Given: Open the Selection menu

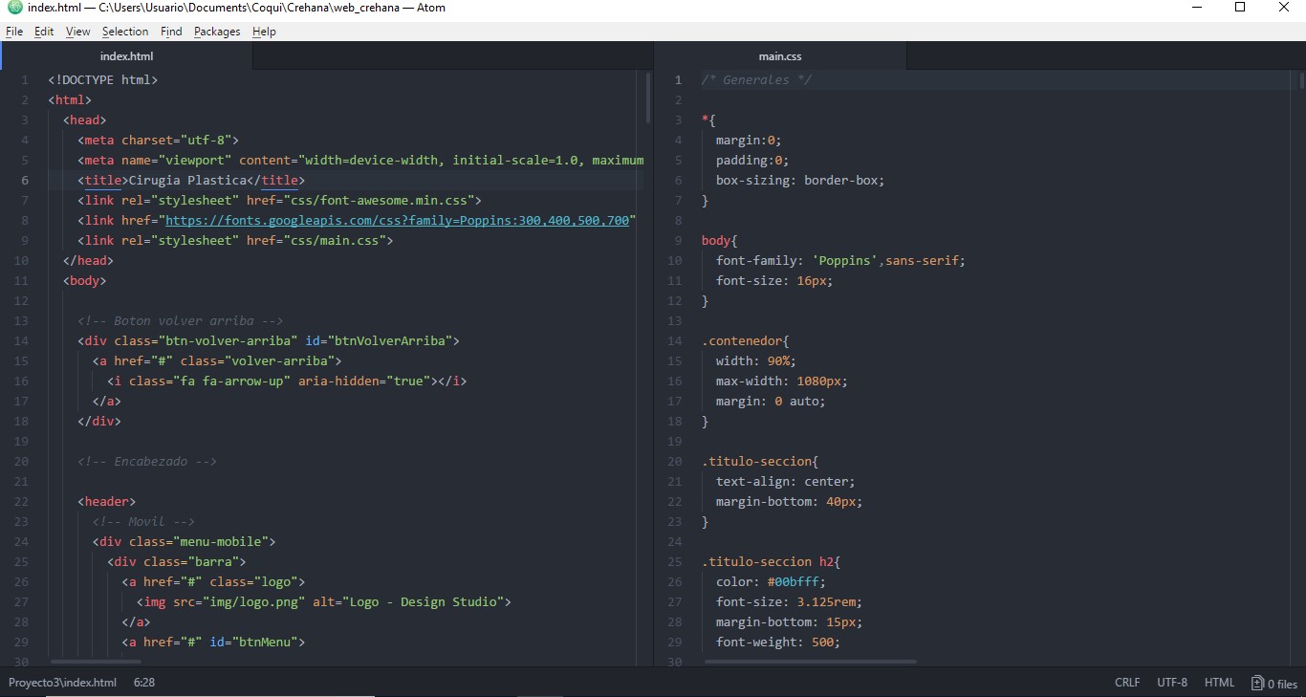Looking at the screenshot, I should pyautogui.click(x=125, y=32).
